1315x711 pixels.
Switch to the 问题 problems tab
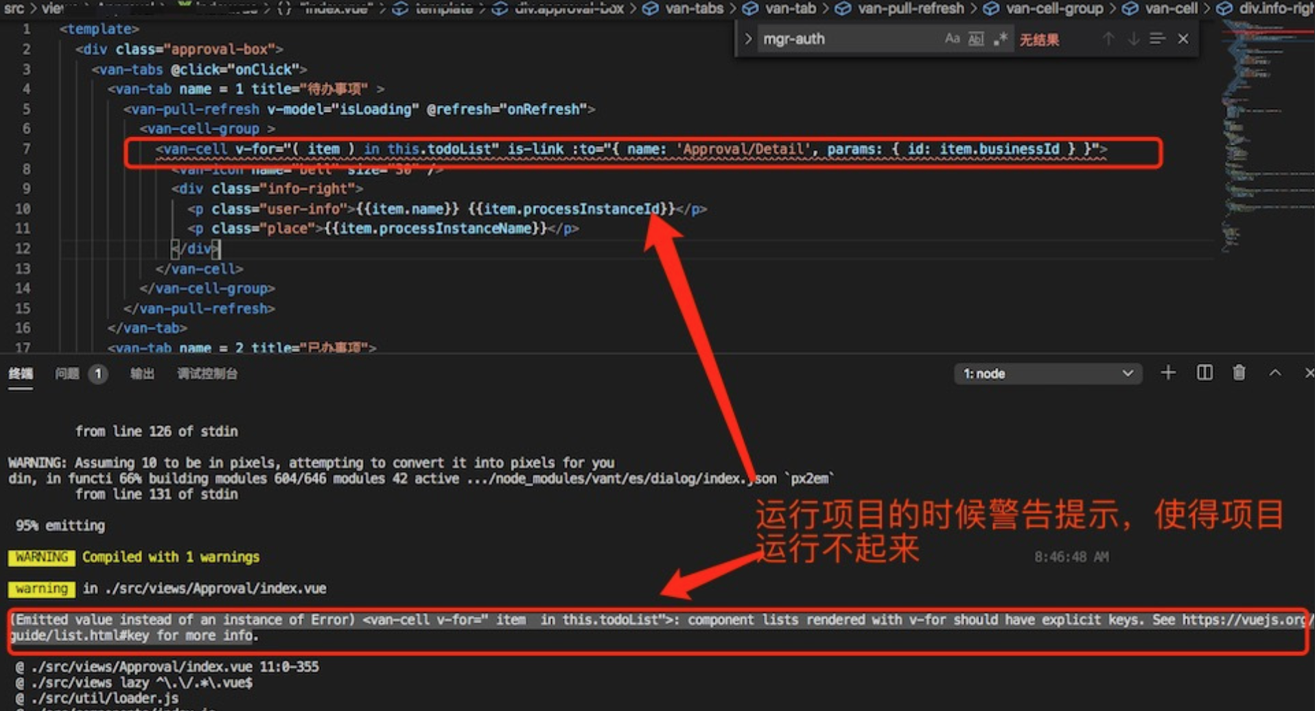[x=67, y=374]
